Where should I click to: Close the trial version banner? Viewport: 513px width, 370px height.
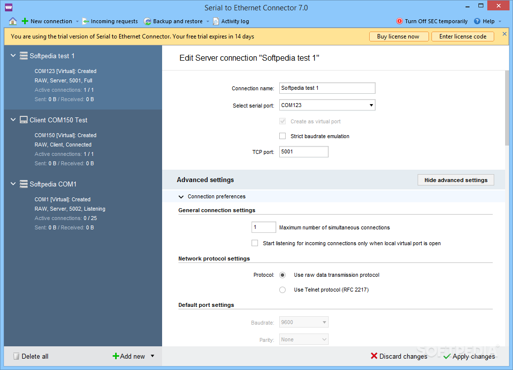point(505,34)
